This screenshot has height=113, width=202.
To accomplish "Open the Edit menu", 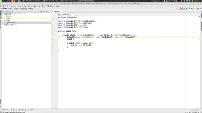I will 4,6.
